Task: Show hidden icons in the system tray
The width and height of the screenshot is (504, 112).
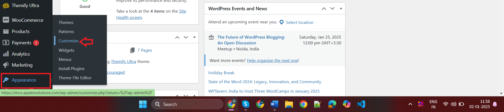Action: pos(410,104)
